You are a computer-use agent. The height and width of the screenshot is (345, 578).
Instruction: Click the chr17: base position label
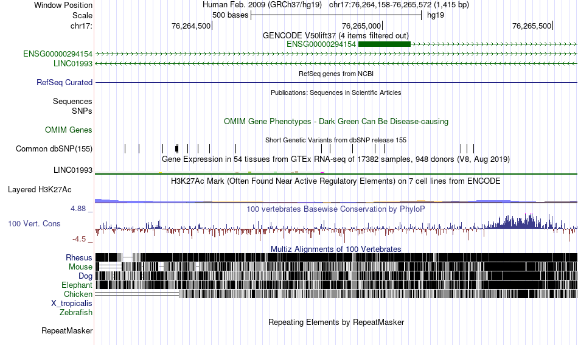82,26
